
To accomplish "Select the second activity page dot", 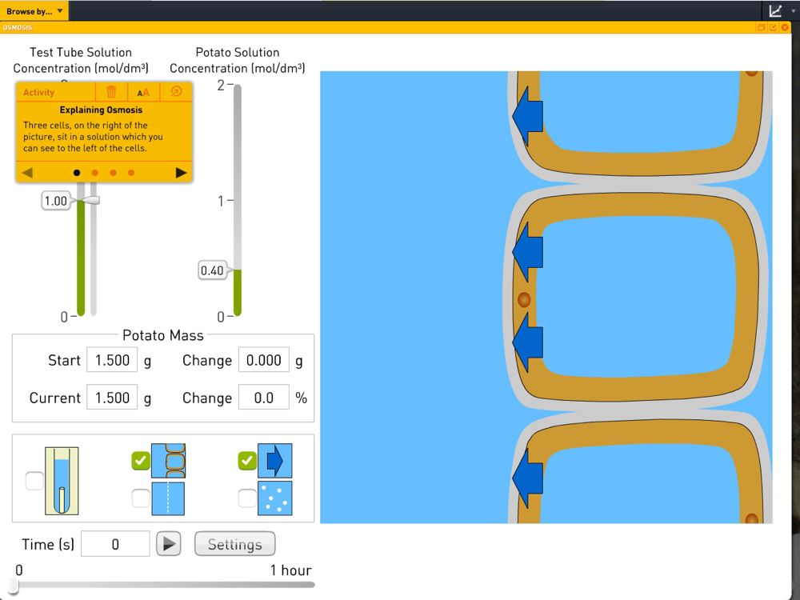I will tap(95, 173).
